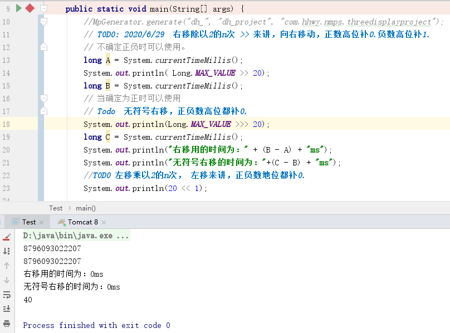Click the '//TODO' comment on line 22

tap(97, 175)
